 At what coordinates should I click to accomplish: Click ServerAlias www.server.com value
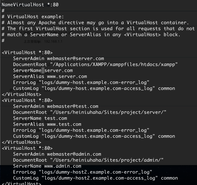[67, 77]
